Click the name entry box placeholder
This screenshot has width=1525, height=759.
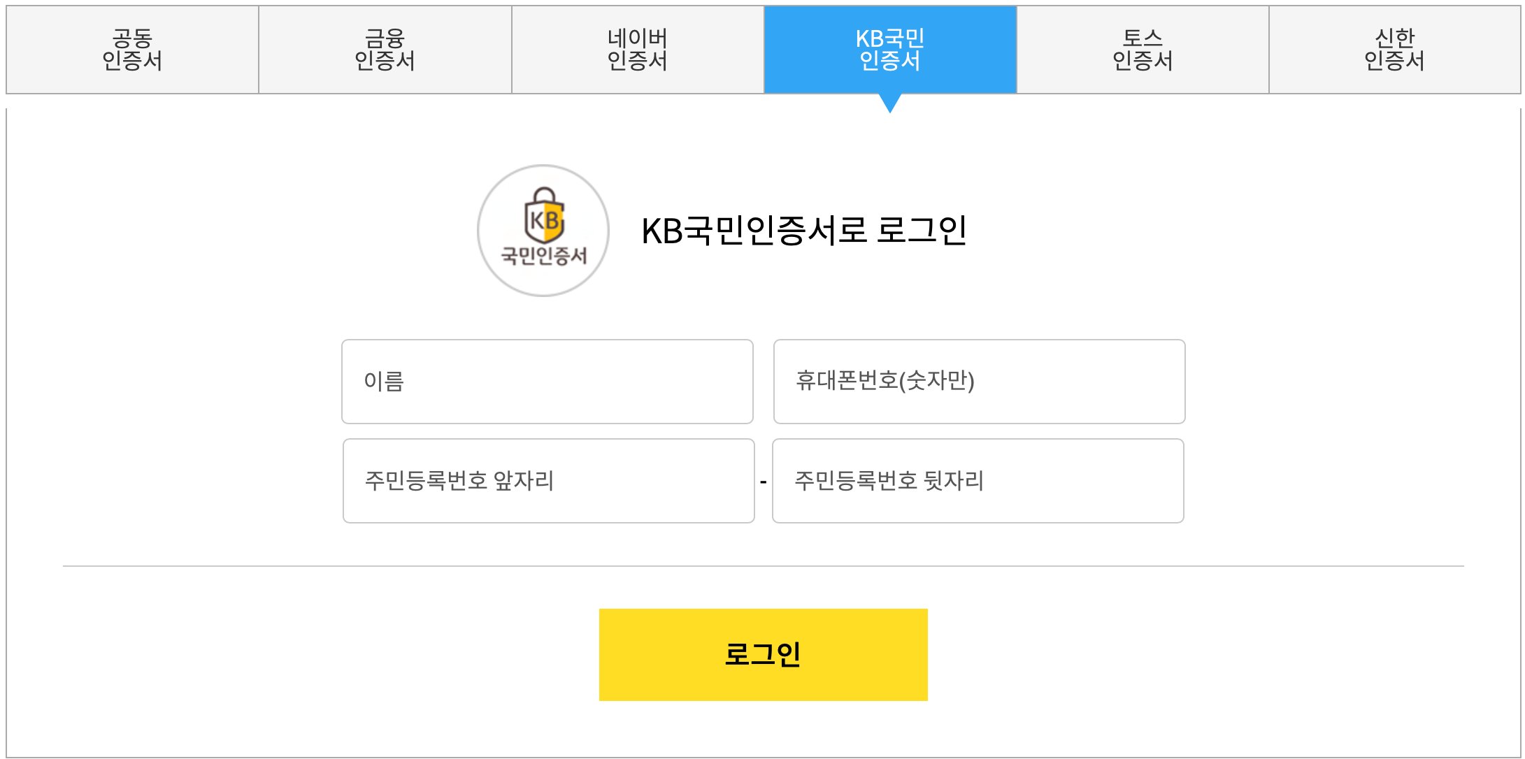(x=547, y=381)
